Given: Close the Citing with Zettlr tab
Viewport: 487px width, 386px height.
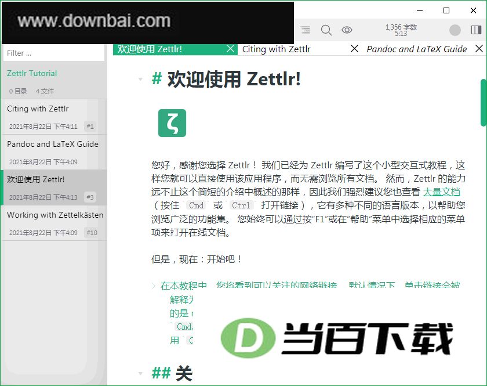Looking at the screenshot, I should point(354,49).
